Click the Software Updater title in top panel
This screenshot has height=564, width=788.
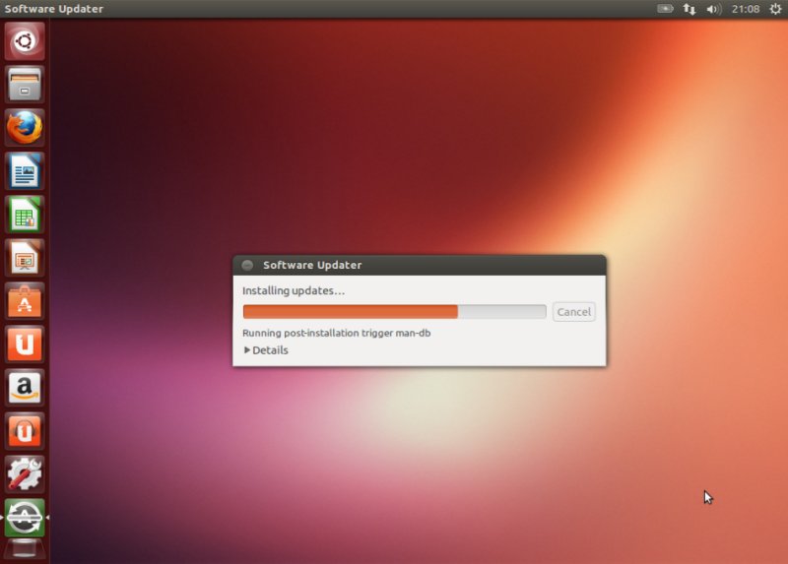(54, 9)
